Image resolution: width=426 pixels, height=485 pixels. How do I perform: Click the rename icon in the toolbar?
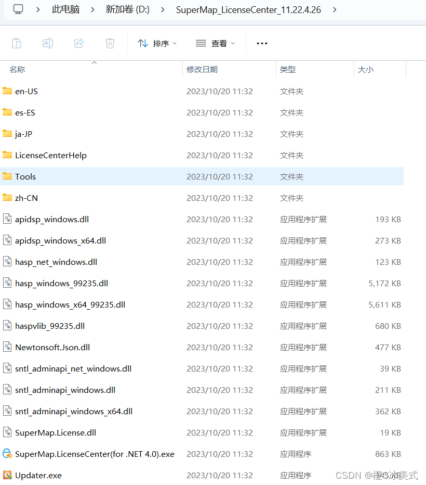point(48,43)
